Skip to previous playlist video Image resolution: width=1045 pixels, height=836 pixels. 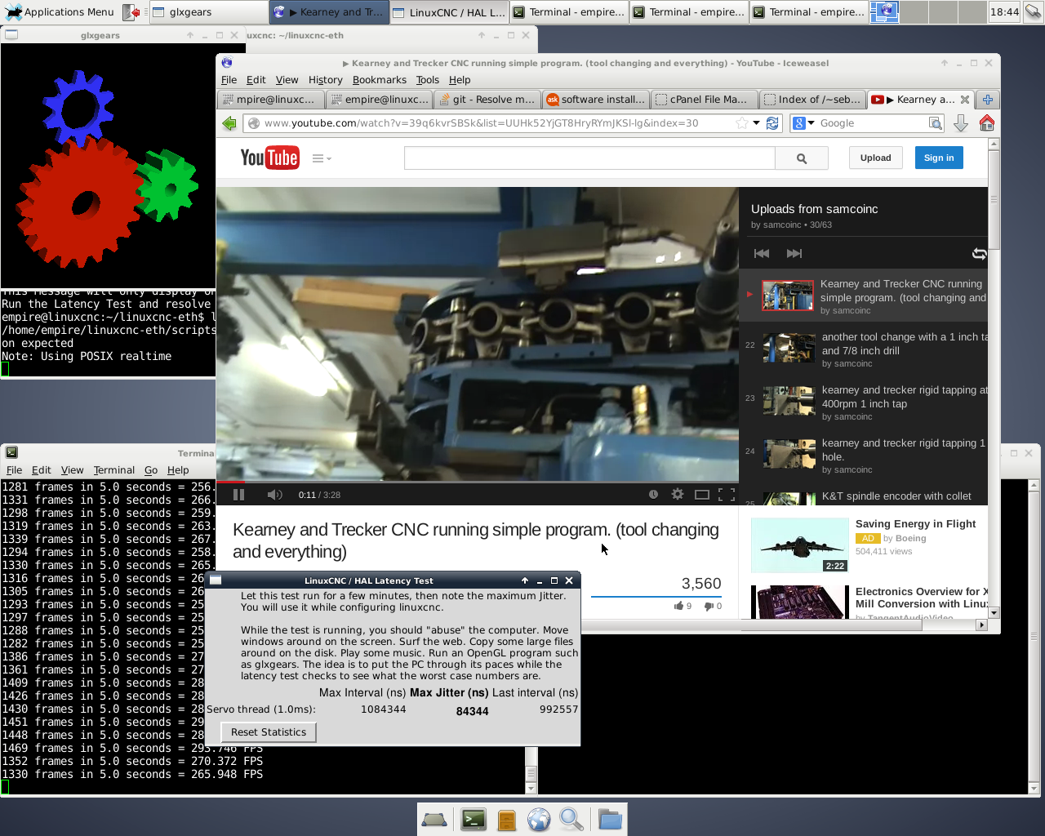click(761, 254)
